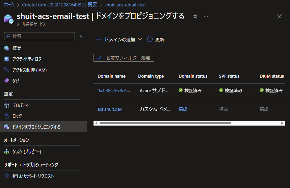The width and height of the screenshot is (290, 188).
Task: Click the 更新 button label
Action: point(160,39)
